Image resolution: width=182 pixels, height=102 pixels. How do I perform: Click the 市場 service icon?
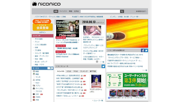point(34,100)
